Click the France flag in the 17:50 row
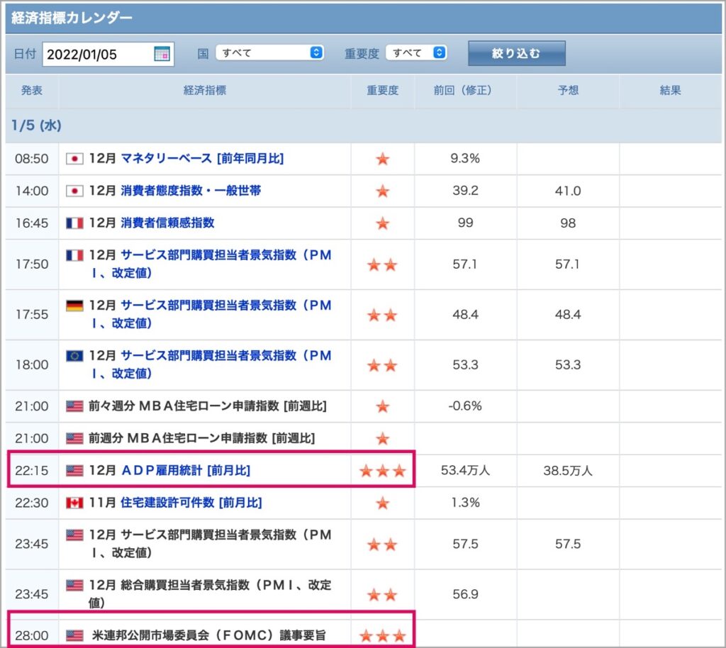This screenshot has width=726, height=648. pyautogui.click(x=74, y=255)
